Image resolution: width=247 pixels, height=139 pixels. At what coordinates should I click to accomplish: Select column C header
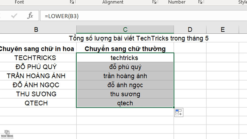(x=125, y=30)
